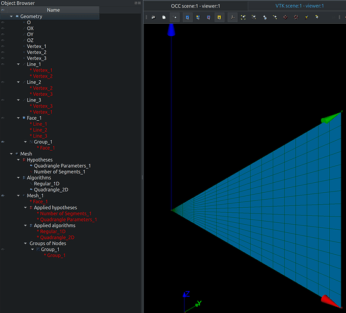Toggle the trihedron axes icon

(x=233, y=18)
